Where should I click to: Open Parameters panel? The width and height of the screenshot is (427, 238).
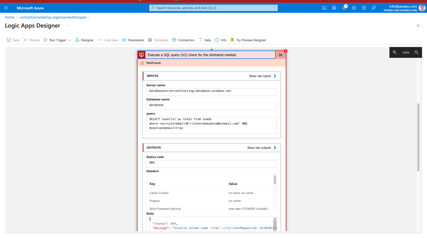tap(133, 40)
